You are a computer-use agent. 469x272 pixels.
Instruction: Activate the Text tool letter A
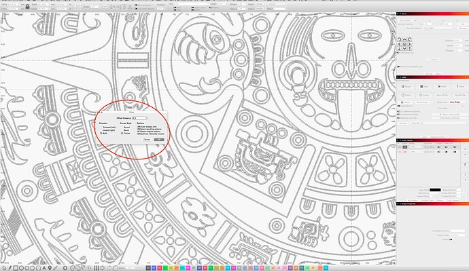44,268
